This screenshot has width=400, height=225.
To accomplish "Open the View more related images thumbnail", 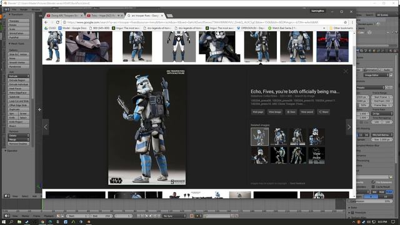I will tap(317, 155).
